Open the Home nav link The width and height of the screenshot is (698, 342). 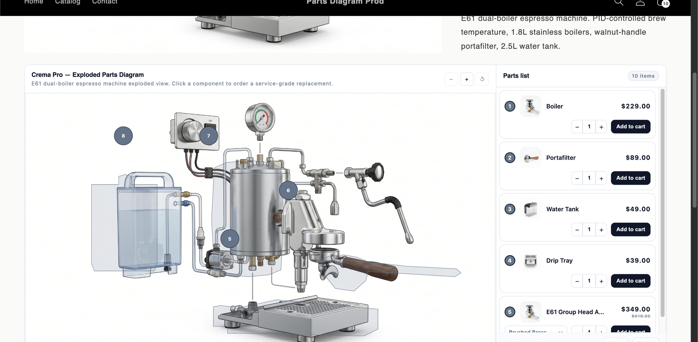(x=34, y=2)
